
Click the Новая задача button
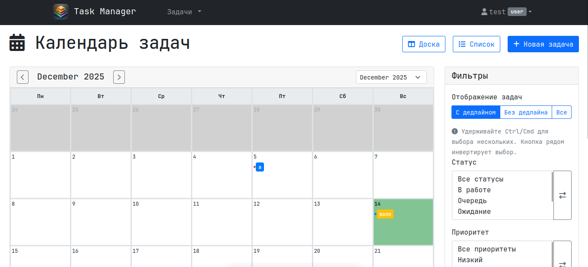[x=543, y=44]
